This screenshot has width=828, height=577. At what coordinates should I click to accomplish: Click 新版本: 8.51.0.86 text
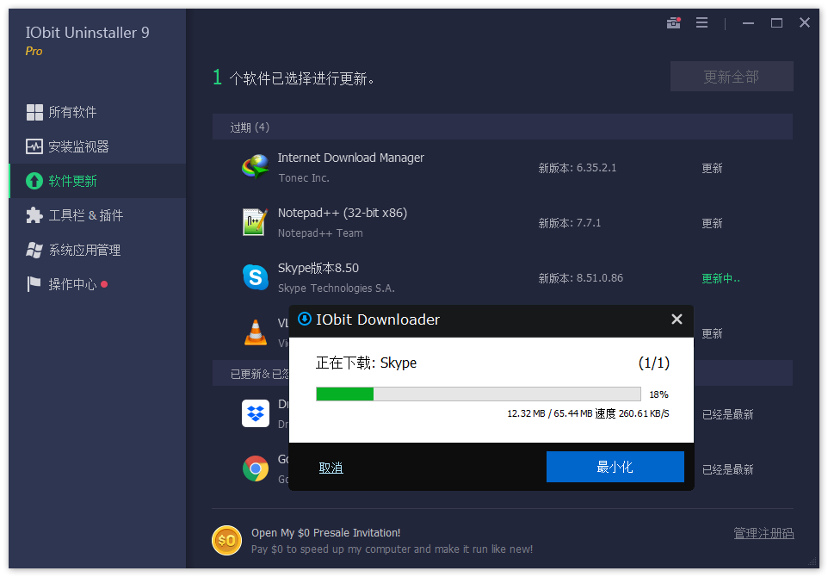point(580,278)
